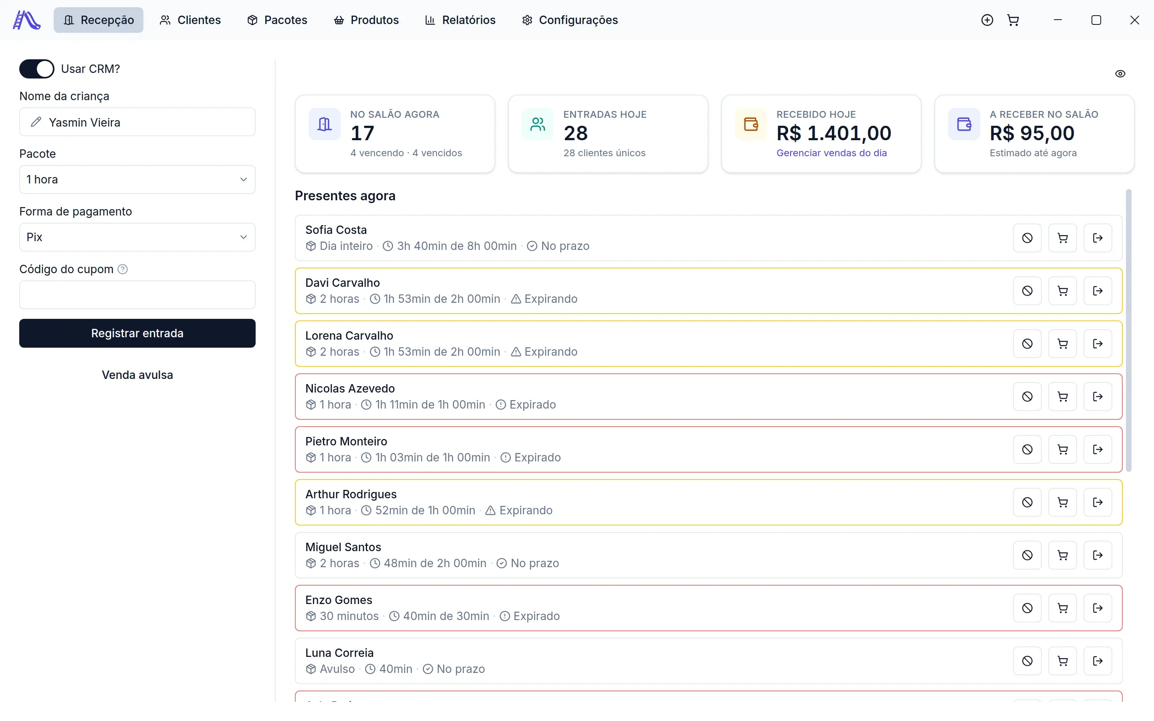Select the name Pietro Monteiro in the list

point(346,441)
